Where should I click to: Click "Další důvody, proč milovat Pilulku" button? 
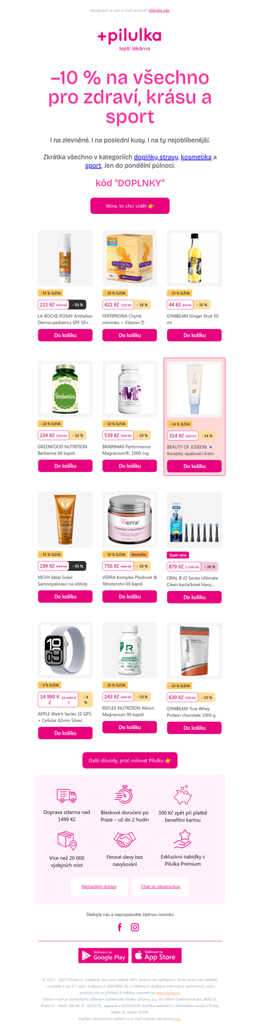pos(130,760)
